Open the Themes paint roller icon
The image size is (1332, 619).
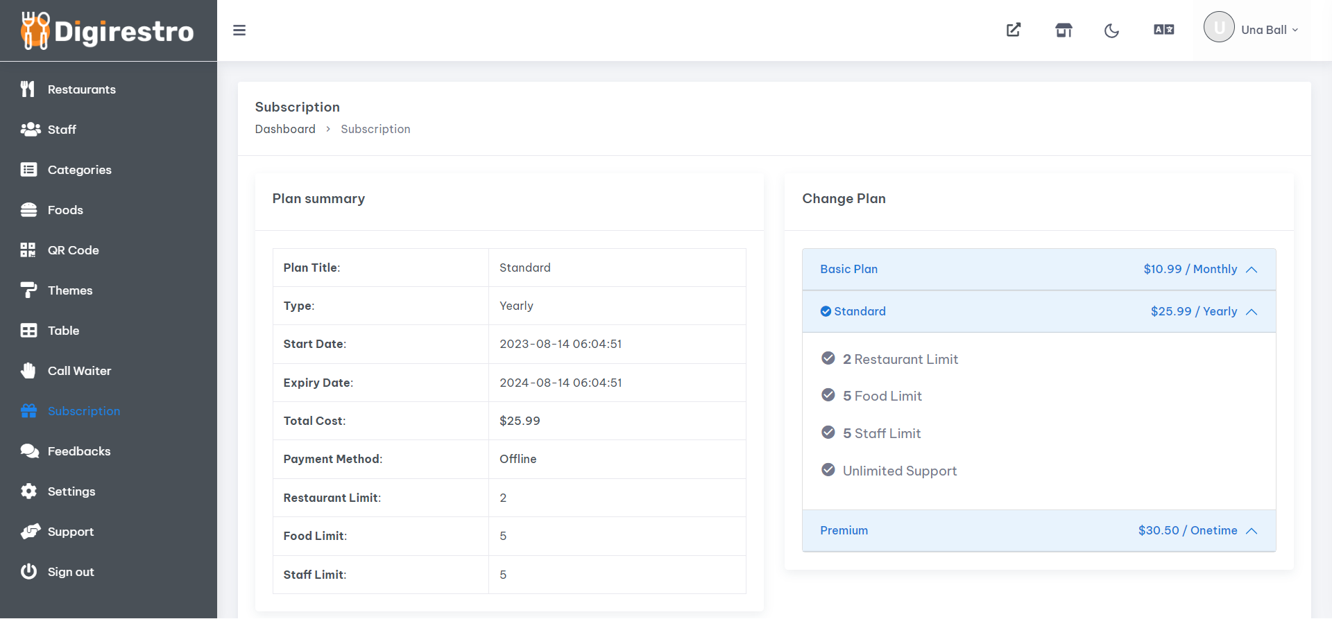coord(28,290)
